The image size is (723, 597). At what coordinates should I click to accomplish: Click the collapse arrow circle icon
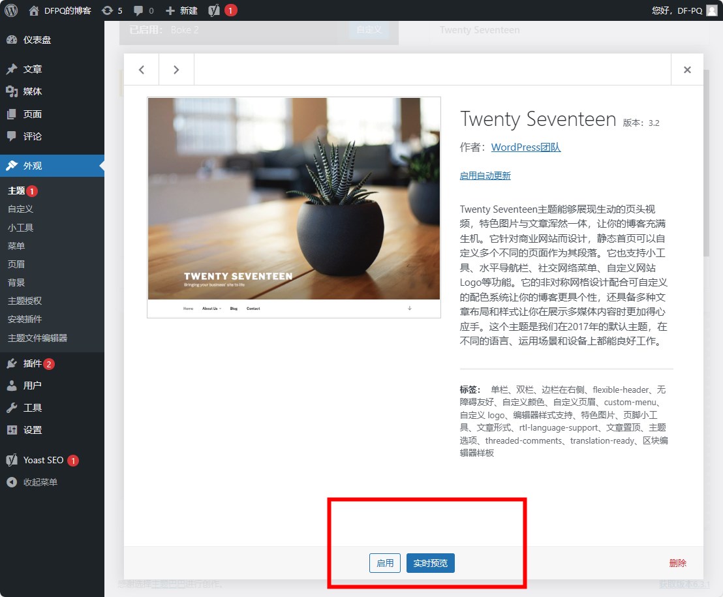click(12, 482)
